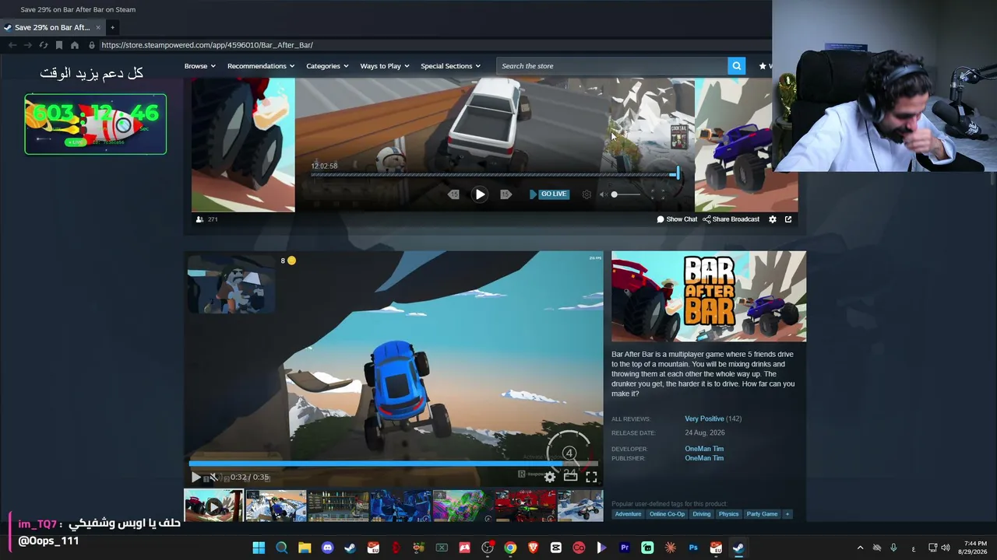Open developer OneMan Tim link

[704, 449]
